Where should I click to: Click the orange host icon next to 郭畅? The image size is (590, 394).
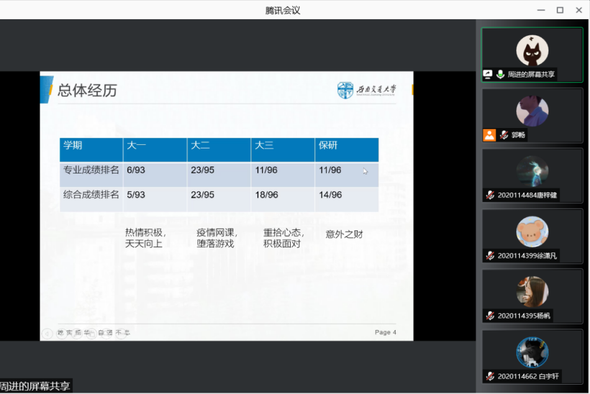[489, 135]
